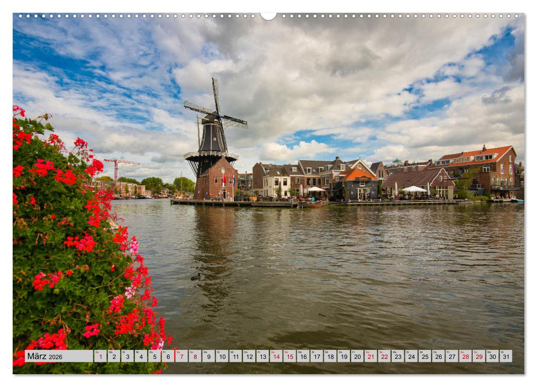The height and width of the screenshot is (387, 537).
Task: Click the flag beside the windmill tower
Action: (223, 180)
